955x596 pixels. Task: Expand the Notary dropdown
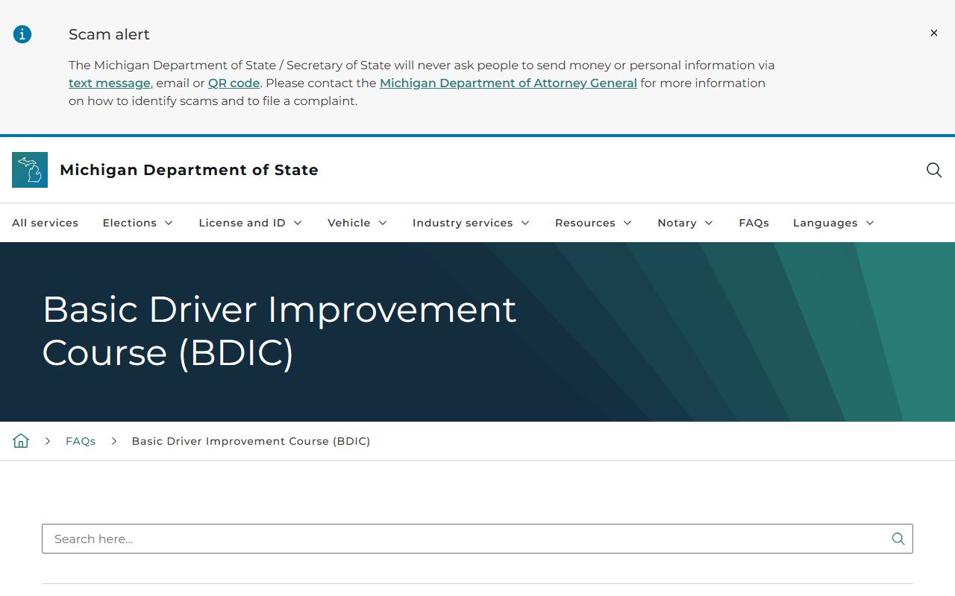point(686,223)
